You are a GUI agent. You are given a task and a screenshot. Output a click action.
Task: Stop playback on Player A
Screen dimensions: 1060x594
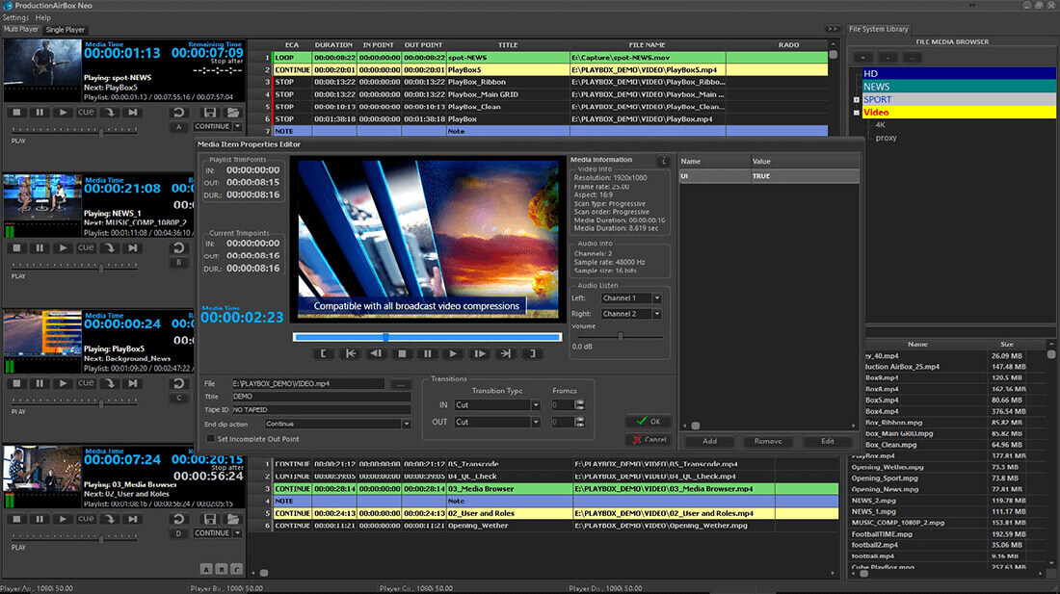point(17,113)
